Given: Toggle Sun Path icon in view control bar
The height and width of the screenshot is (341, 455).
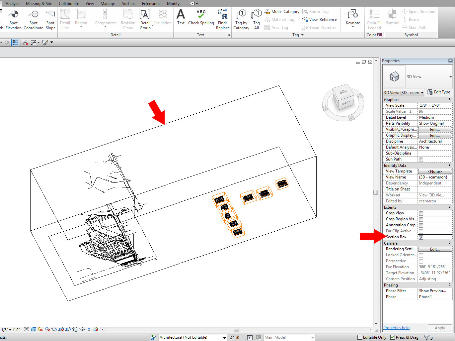Looking at the screenshot, I should point(40,329).
